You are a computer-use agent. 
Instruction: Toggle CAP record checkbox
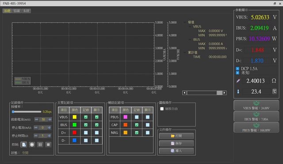137,125
